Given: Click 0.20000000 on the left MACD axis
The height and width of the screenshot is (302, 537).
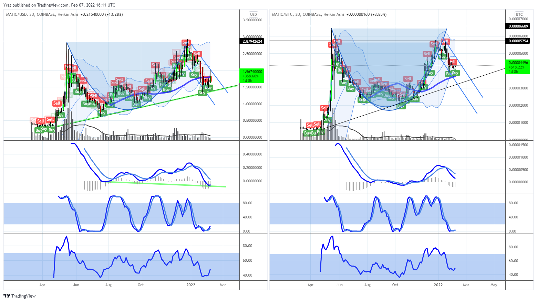Looking at the screenshot, I should 252,168.
